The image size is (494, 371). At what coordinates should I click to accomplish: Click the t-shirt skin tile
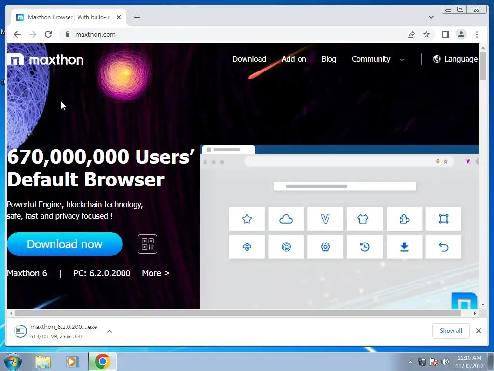tap(365, 219)
